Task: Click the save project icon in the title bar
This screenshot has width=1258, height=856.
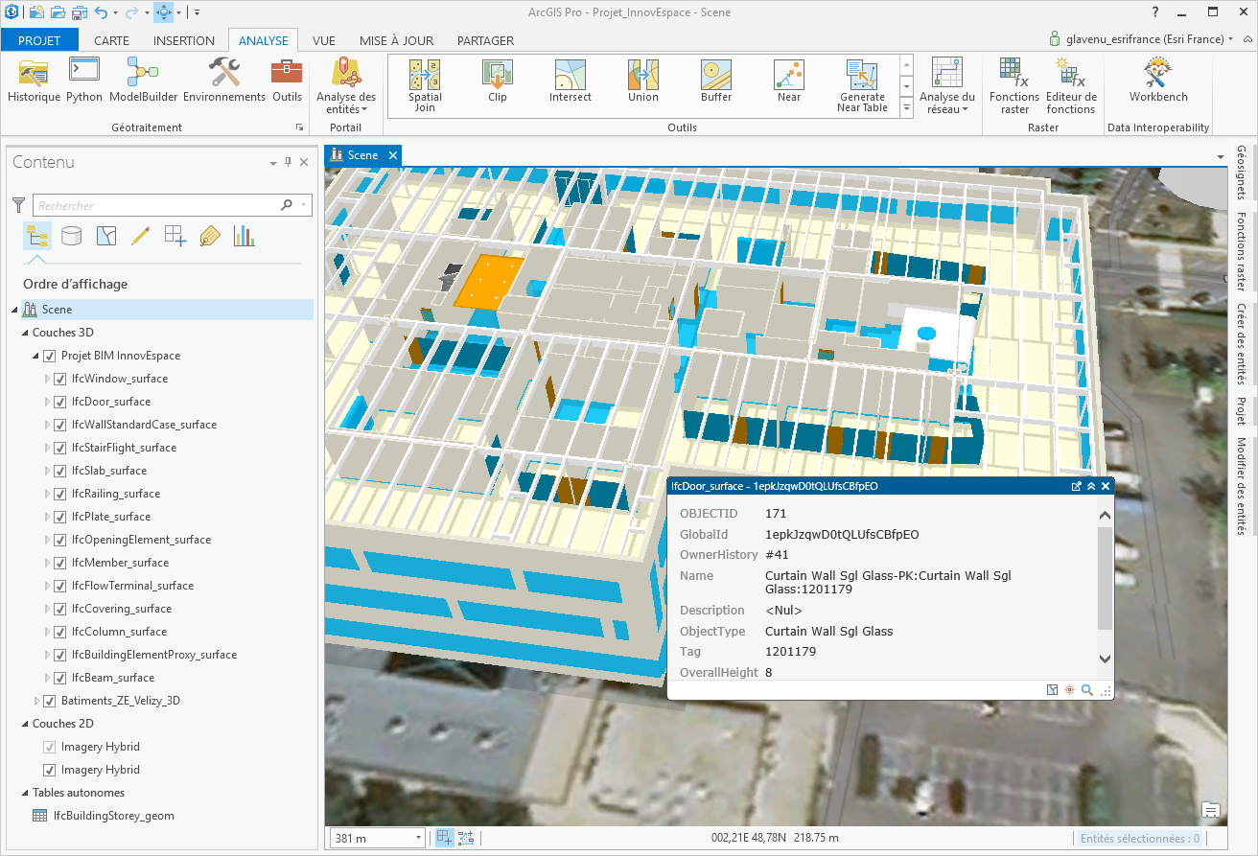Action: pyautogui.click(x=79, y=12)
